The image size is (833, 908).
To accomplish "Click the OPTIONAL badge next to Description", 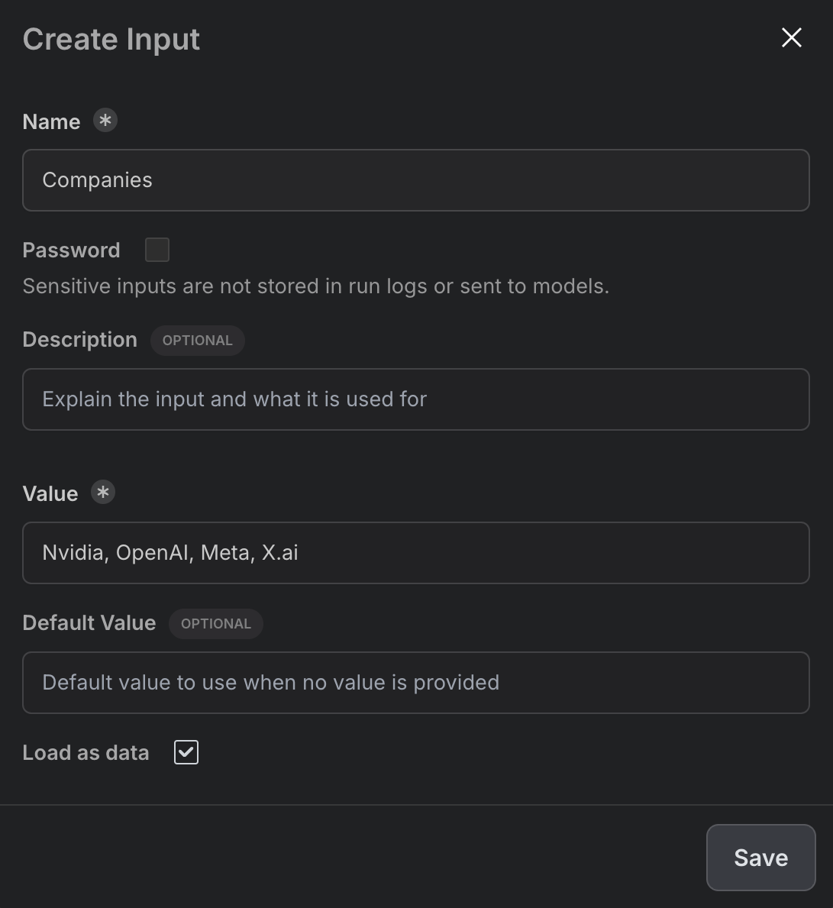I will pos(197,340).
